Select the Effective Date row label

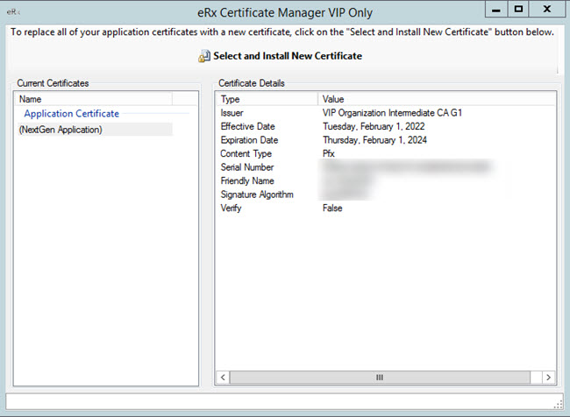[x=247, y=126]
